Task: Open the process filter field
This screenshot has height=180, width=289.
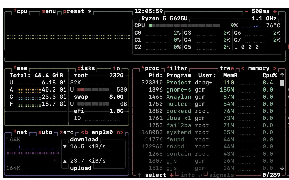Action: point(177,68)
